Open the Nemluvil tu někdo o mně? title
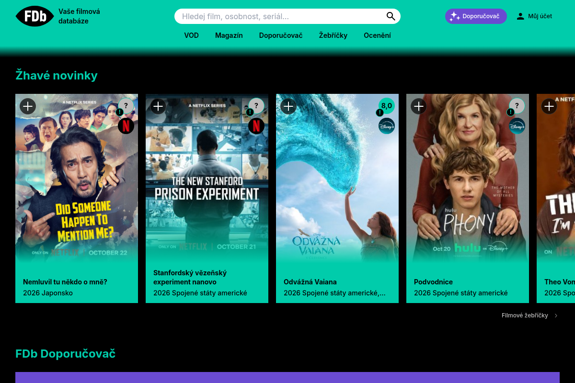The height and width of the screenshot is (383, 575). tap(65, 282)
